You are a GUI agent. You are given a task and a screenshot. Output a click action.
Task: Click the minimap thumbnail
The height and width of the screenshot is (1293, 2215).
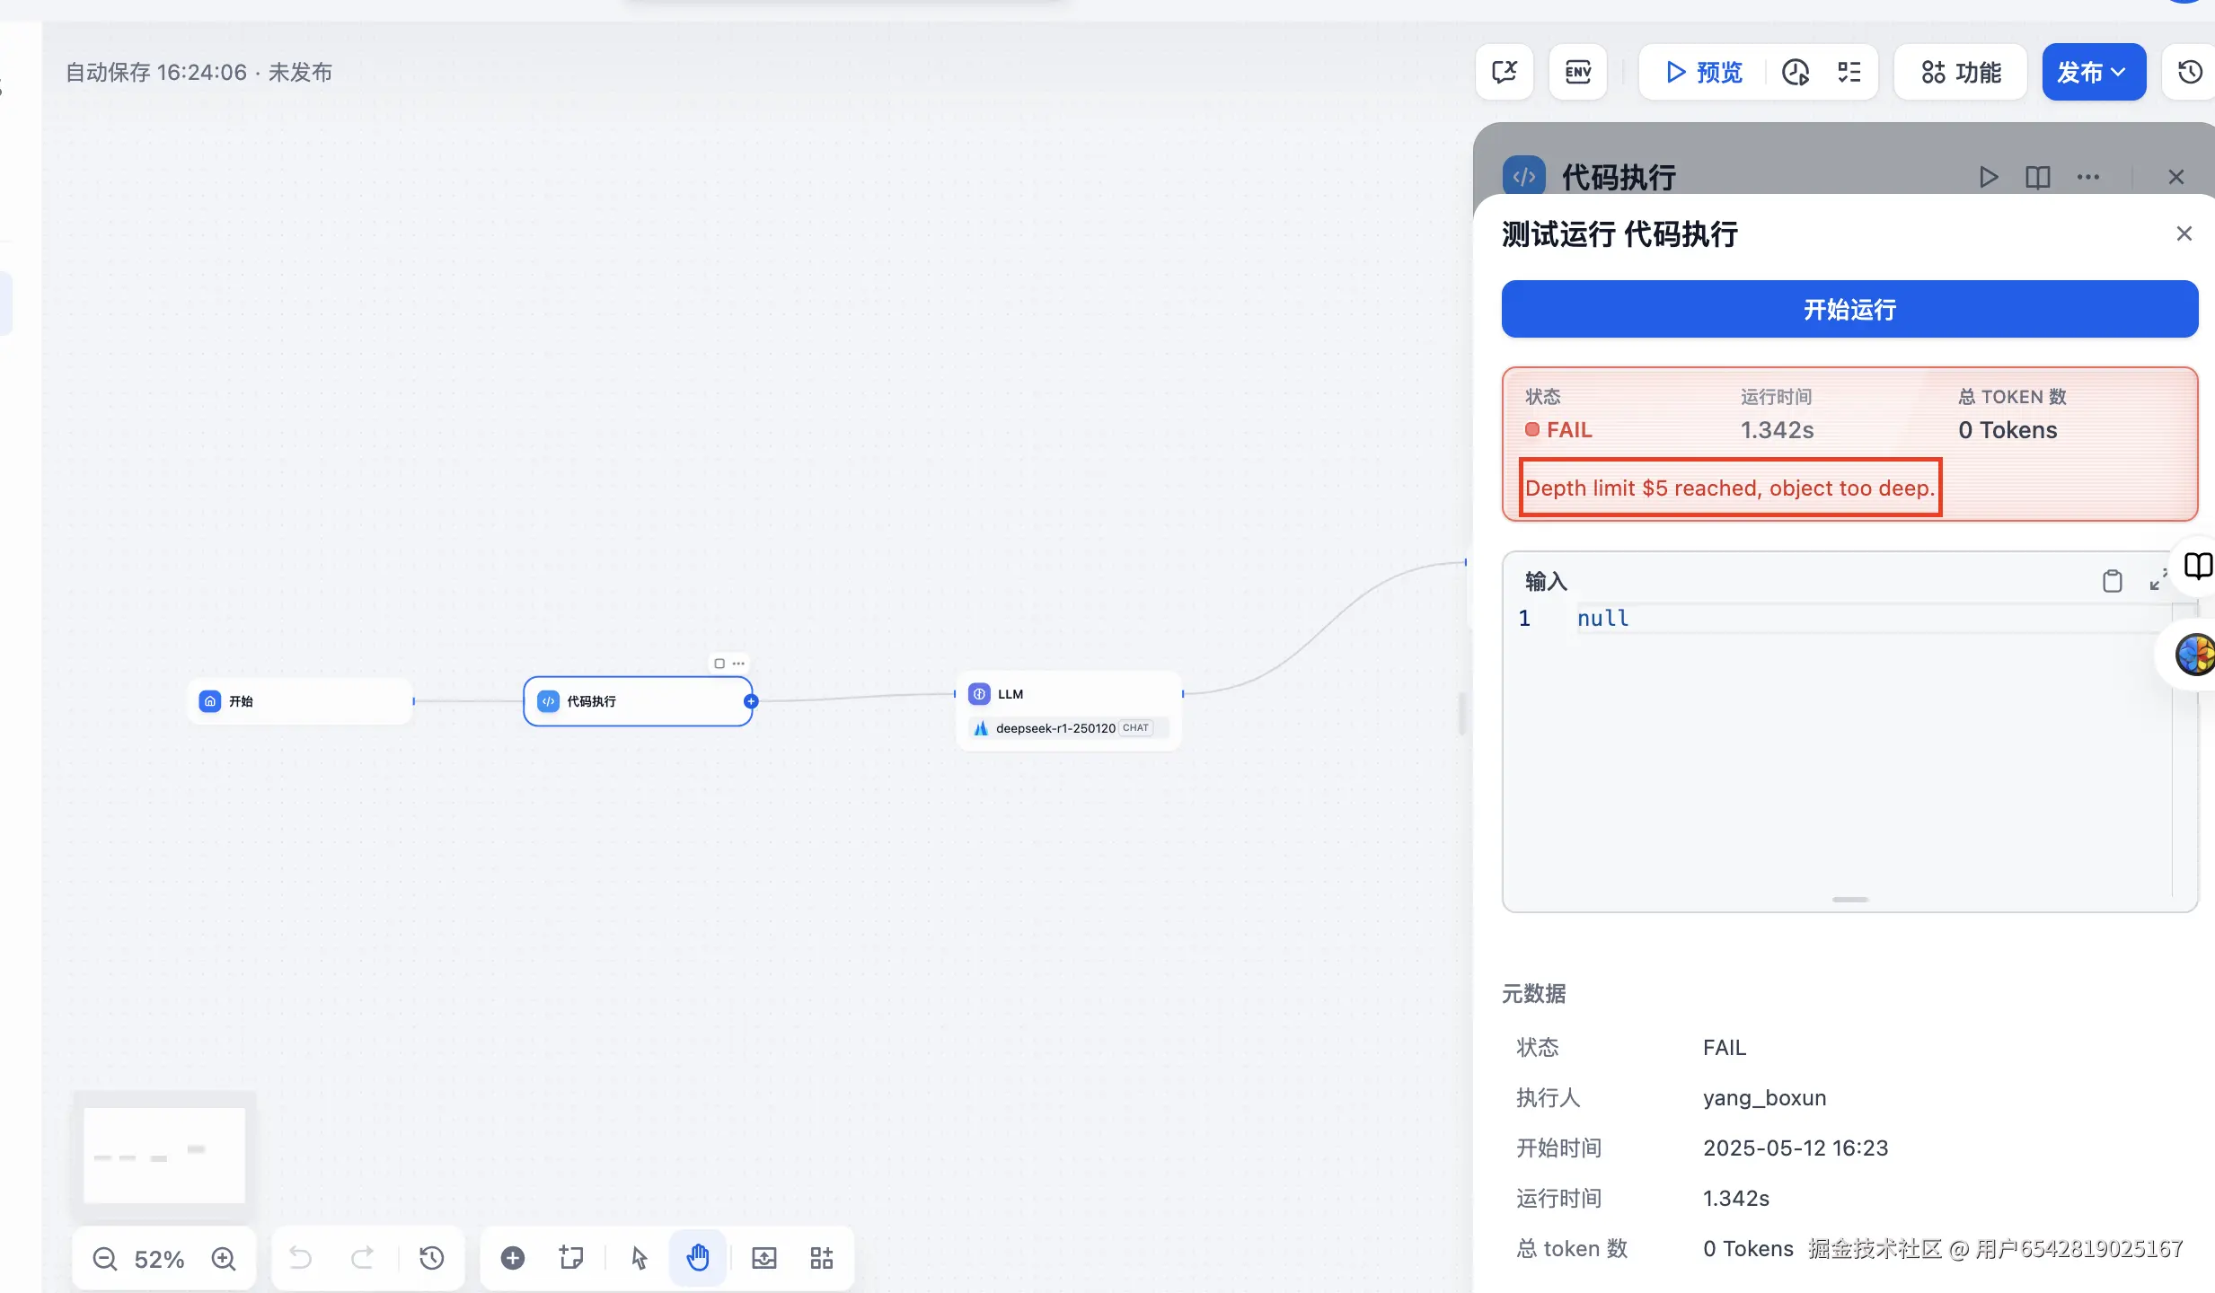(x=163, y=1155)
